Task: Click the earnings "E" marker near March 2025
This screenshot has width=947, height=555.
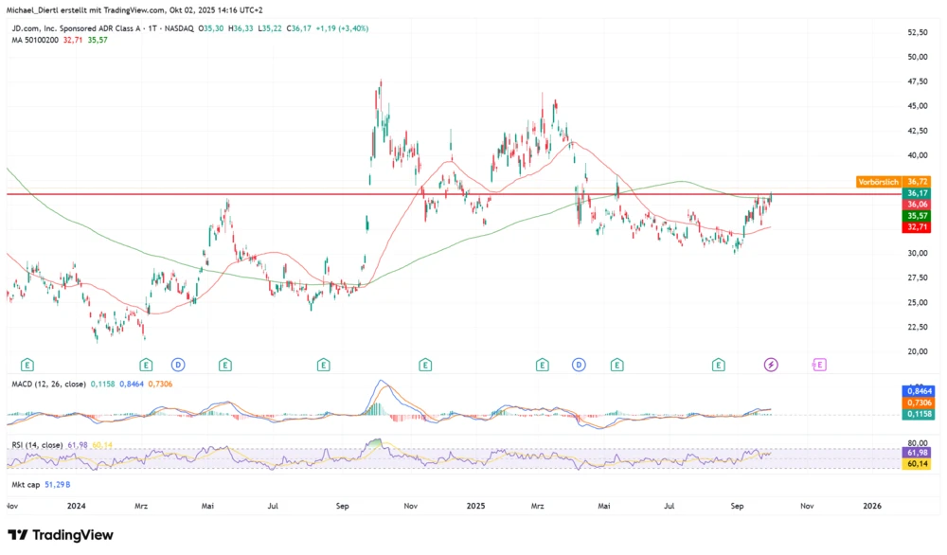Action: [541, 364]
